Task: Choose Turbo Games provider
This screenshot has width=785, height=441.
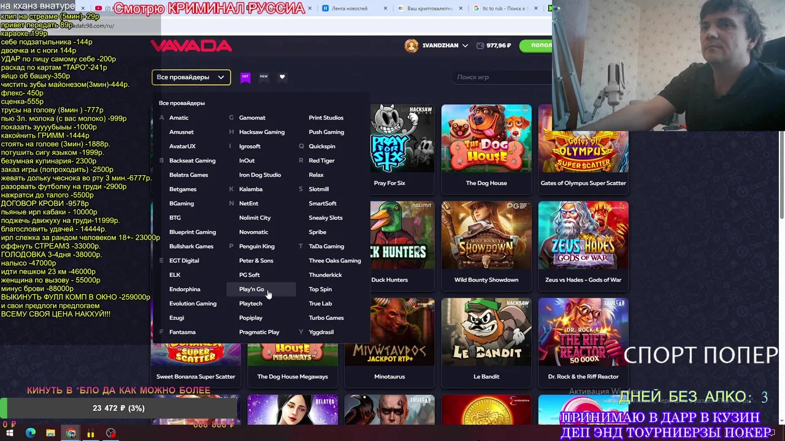Action: (326, 318)
